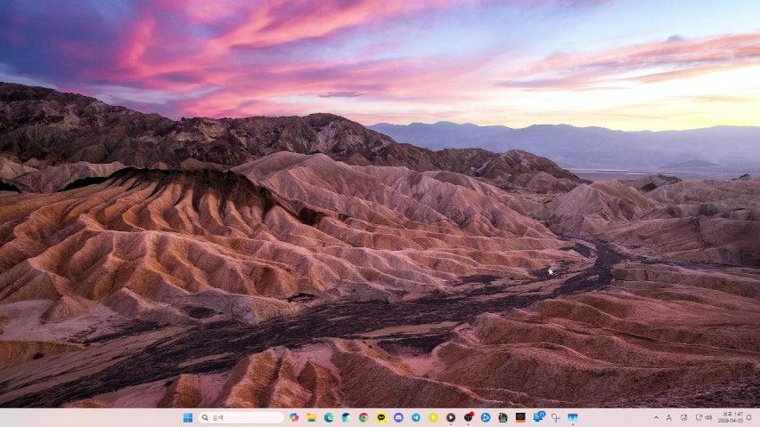Open File Explorer from the taskbar

[311, 417]
